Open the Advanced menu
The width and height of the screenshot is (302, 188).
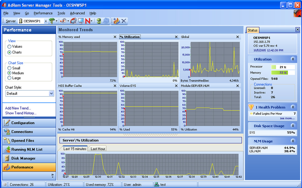[77, 13]
